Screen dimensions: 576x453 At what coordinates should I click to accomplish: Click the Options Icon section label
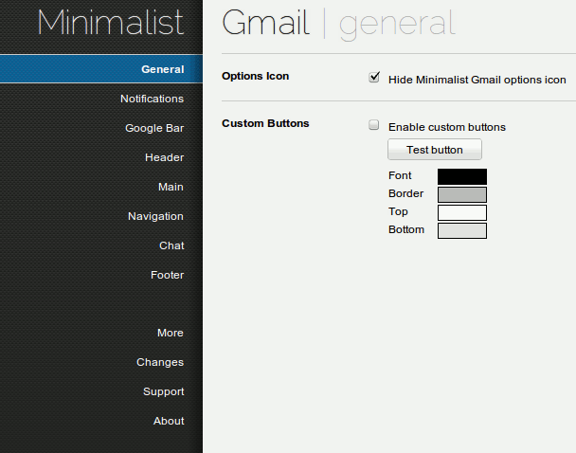[255, 76]
